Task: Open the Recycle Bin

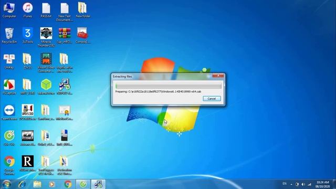Action: point(9,36)
